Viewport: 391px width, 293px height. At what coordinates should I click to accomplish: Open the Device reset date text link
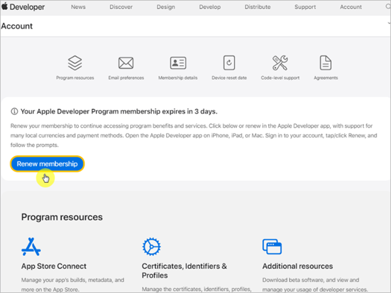(229, 77)
